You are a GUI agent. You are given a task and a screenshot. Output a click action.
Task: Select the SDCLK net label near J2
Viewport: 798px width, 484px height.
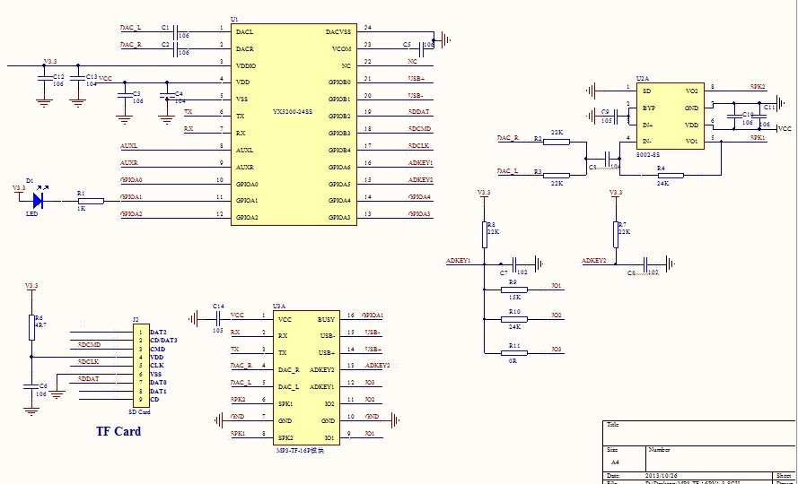[88, 362]
